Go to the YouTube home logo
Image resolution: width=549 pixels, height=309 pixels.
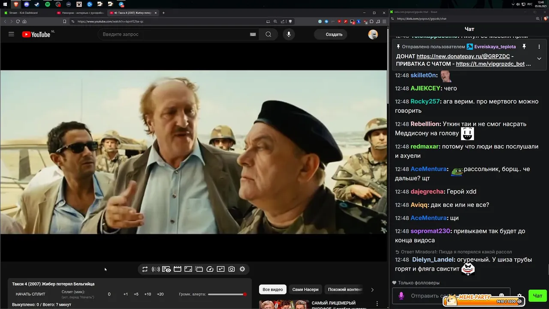36,34
